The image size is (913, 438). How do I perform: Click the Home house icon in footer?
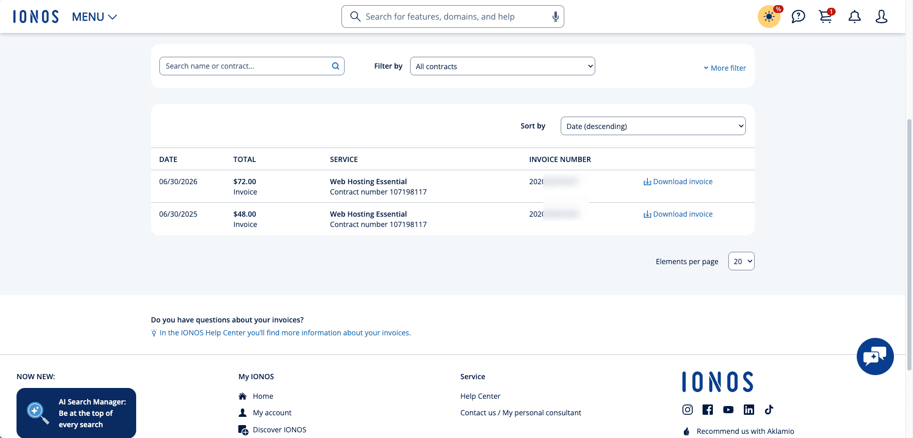(x=242, y=396)
